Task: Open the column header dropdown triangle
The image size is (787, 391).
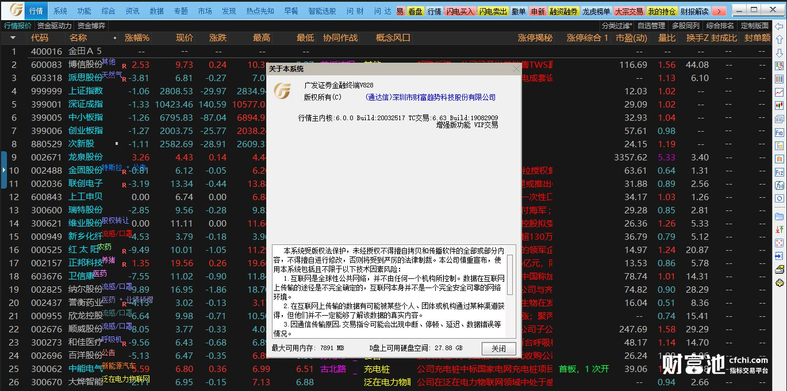Action: 13,38
